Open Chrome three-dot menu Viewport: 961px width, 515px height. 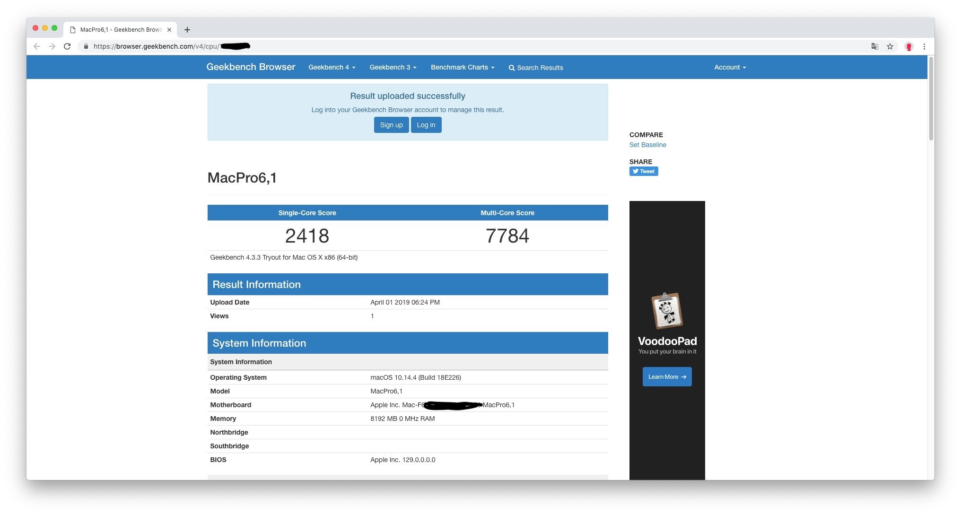pos(924,46)
